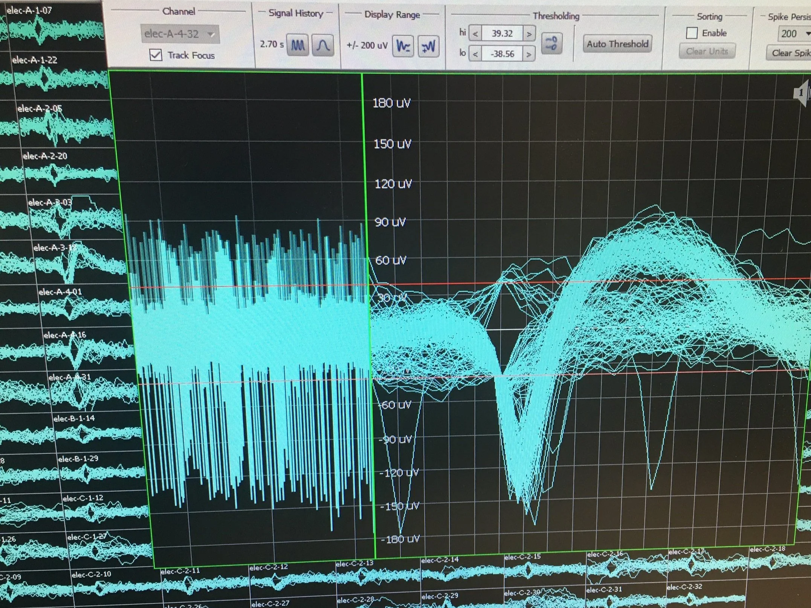The height and width of the screenshot is (608, 811).
Task: Click the hi threshold value field 39.32
Action: point(502,34)
